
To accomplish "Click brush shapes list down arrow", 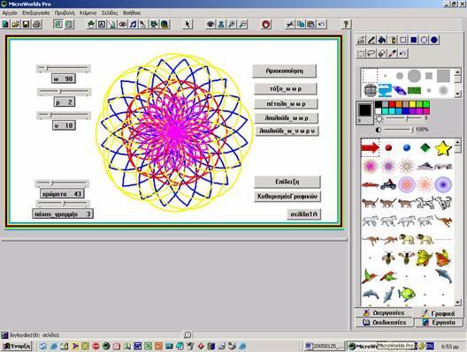I will pyautogui.click(x=458, y=94).
